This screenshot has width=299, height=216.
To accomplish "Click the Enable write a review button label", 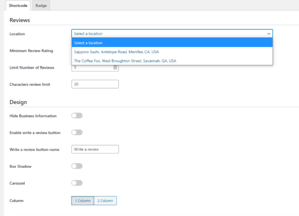I will click(35, 133).
